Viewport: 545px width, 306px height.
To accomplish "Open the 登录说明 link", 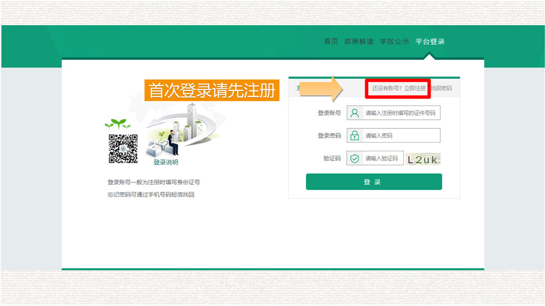I will 166,162.
